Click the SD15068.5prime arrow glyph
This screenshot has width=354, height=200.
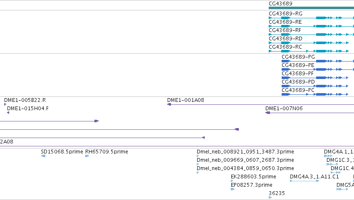pos(43,156)
